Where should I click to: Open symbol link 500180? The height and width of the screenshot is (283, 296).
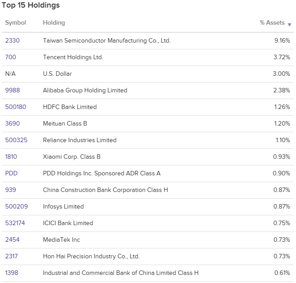(x=16, y=107)
